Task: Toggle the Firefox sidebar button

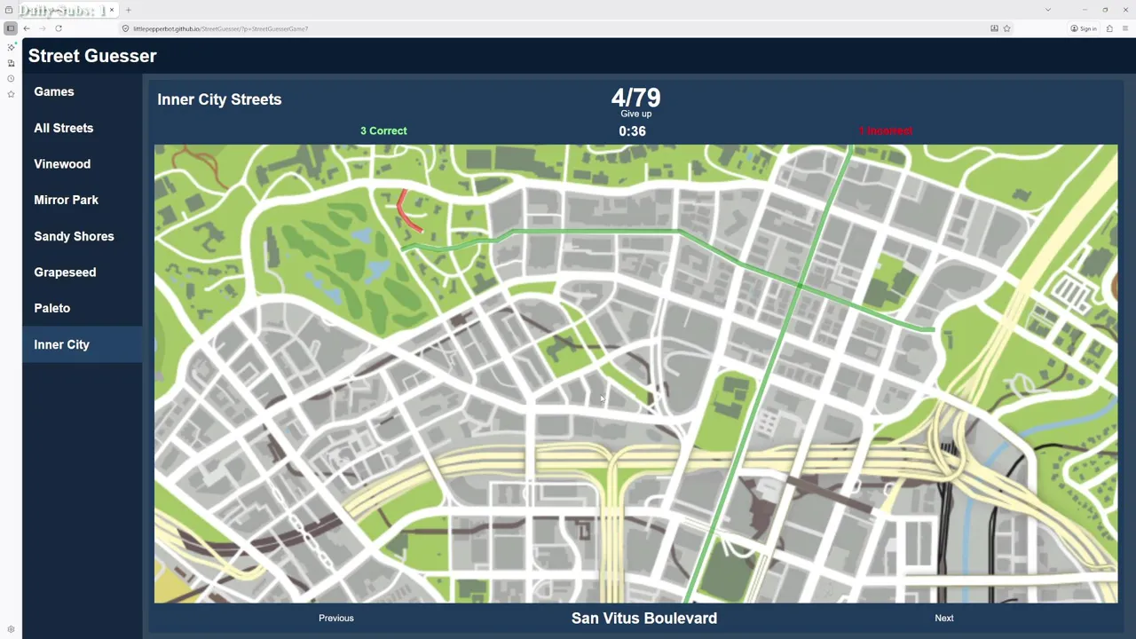Action: tap(11, 28)
